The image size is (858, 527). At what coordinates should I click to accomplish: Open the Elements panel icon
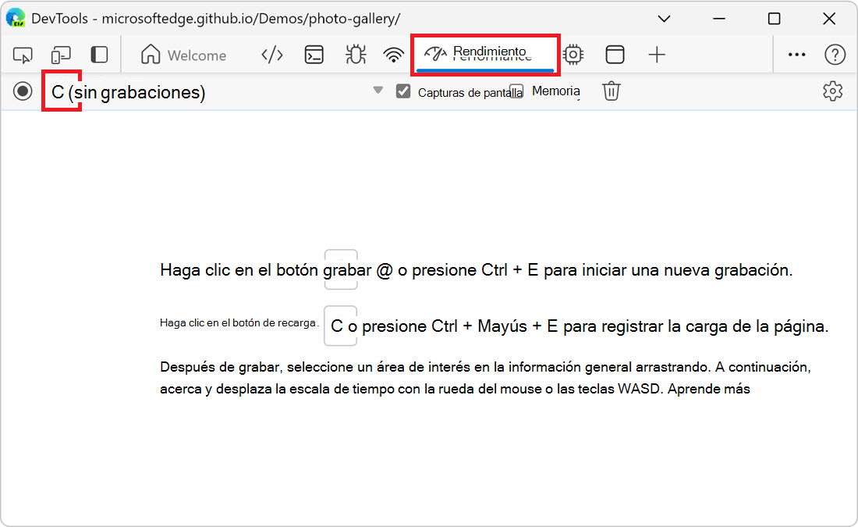271,55
